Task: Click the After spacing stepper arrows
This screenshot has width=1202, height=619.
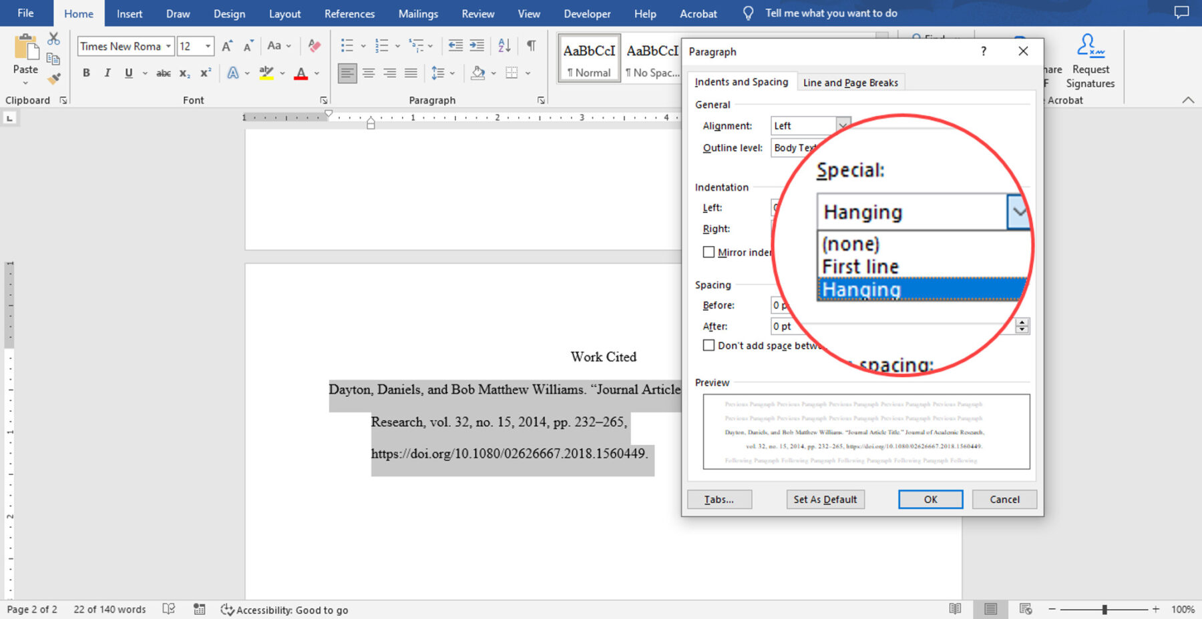Action: [1022, 326]
